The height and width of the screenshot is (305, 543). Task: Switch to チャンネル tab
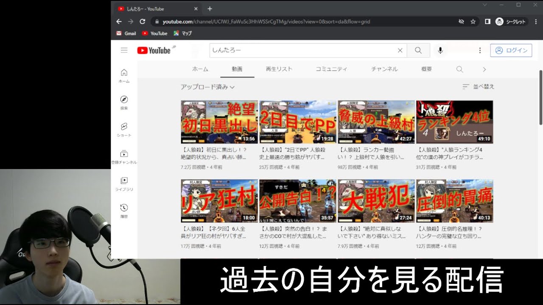pos(384,69)
